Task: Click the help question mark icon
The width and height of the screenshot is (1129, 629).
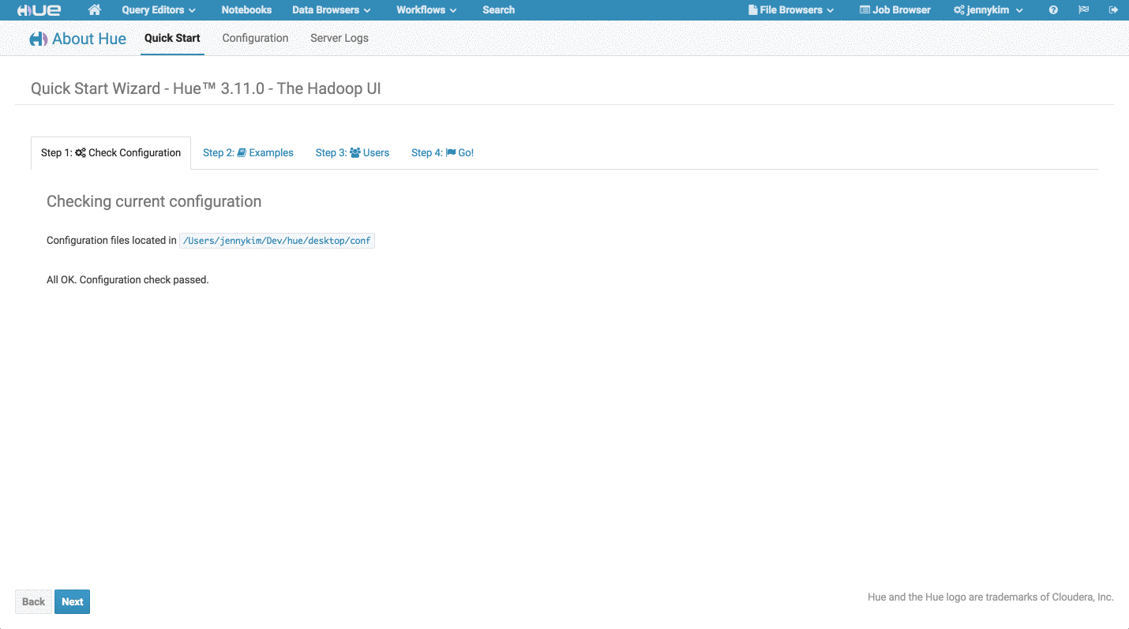Action: point(1052,9)
